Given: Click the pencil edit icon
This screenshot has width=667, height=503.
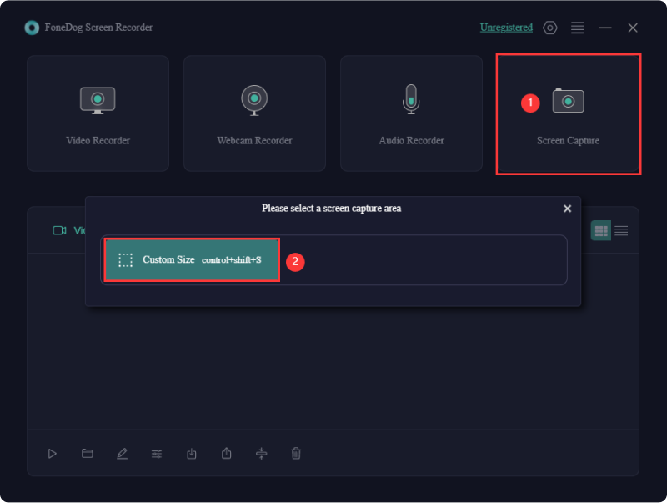Looking at the screenshot, I should [x=122, y=454].
